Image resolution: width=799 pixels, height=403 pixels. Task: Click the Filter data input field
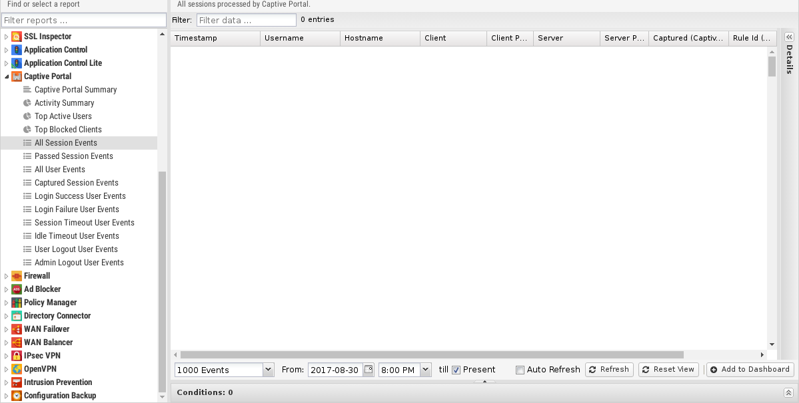[246, 20]
